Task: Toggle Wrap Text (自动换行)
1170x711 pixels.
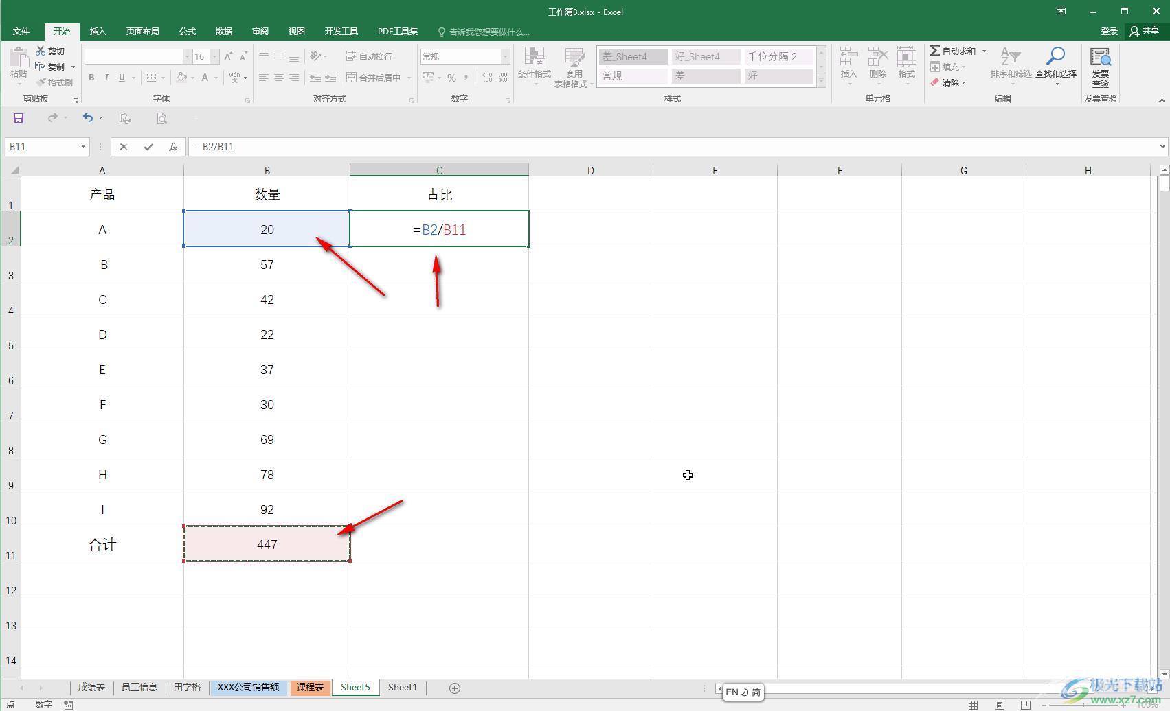Action: pos(370,56)
